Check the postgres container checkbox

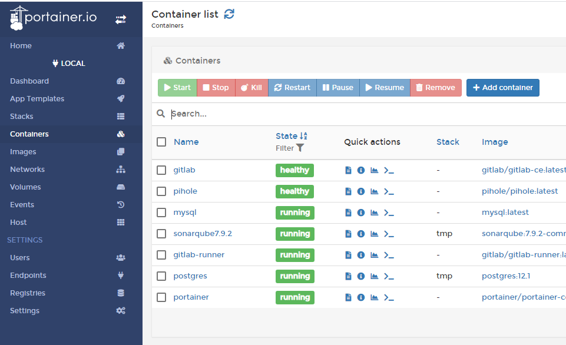pyautogui.click(x=161, y=276)
